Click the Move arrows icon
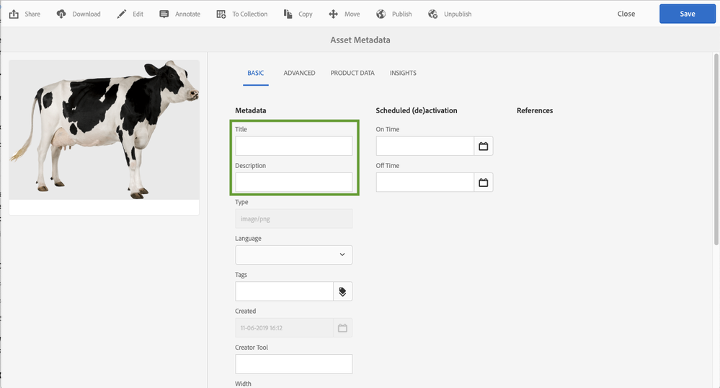This screenshot has width=720, height=388. (333, 14)
